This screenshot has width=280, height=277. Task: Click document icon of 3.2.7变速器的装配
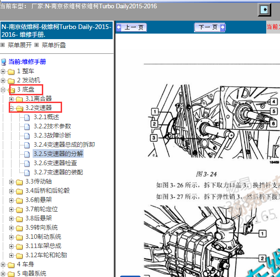[27, 173]
